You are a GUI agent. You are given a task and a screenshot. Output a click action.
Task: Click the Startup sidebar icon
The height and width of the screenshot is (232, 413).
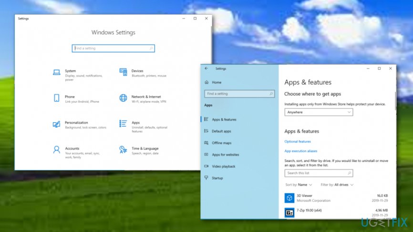click(206, 178)
